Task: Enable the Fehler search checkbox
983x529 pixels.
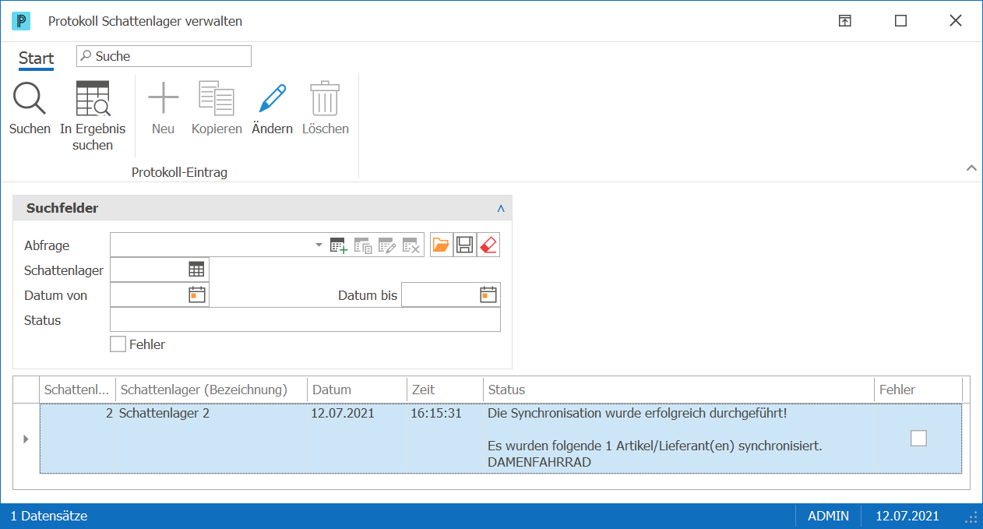Action: coord(118,344)
